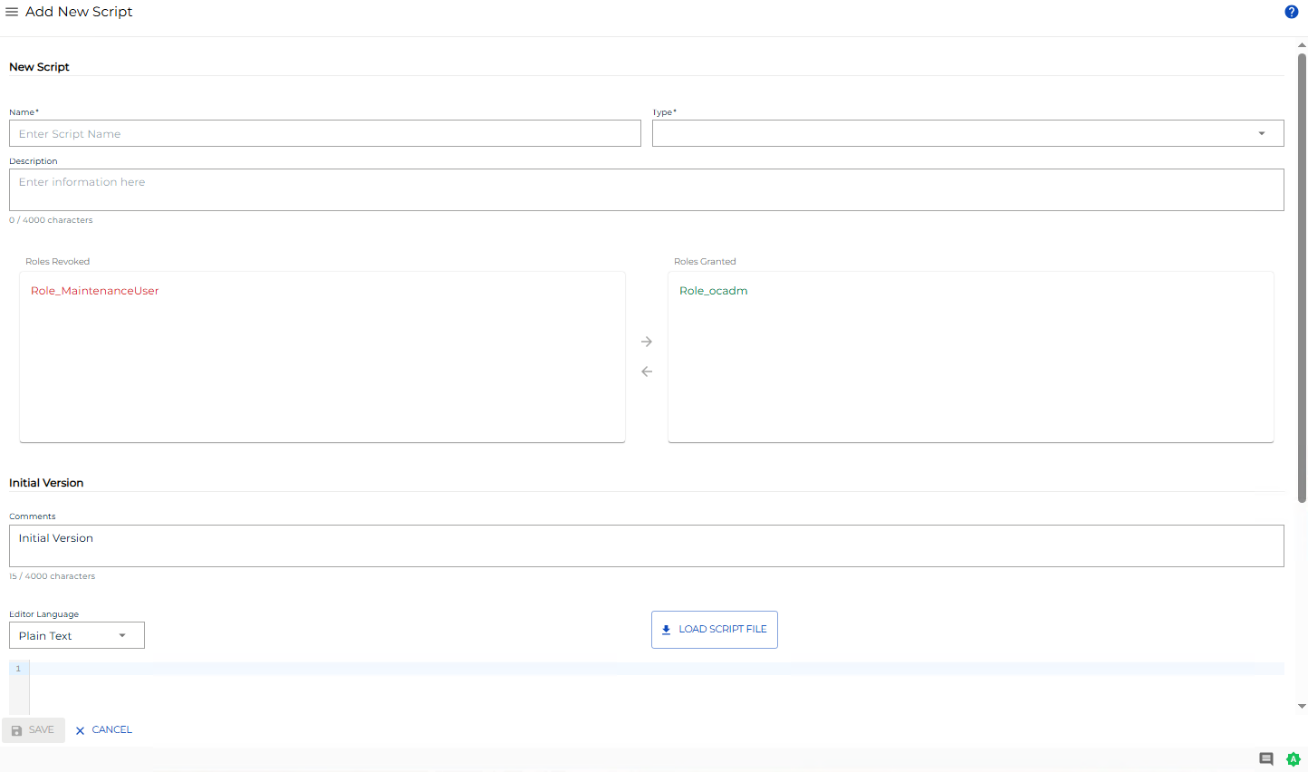Open the Type dropdown
Viewport: 1308px width, 772px height.
(968, 133)
